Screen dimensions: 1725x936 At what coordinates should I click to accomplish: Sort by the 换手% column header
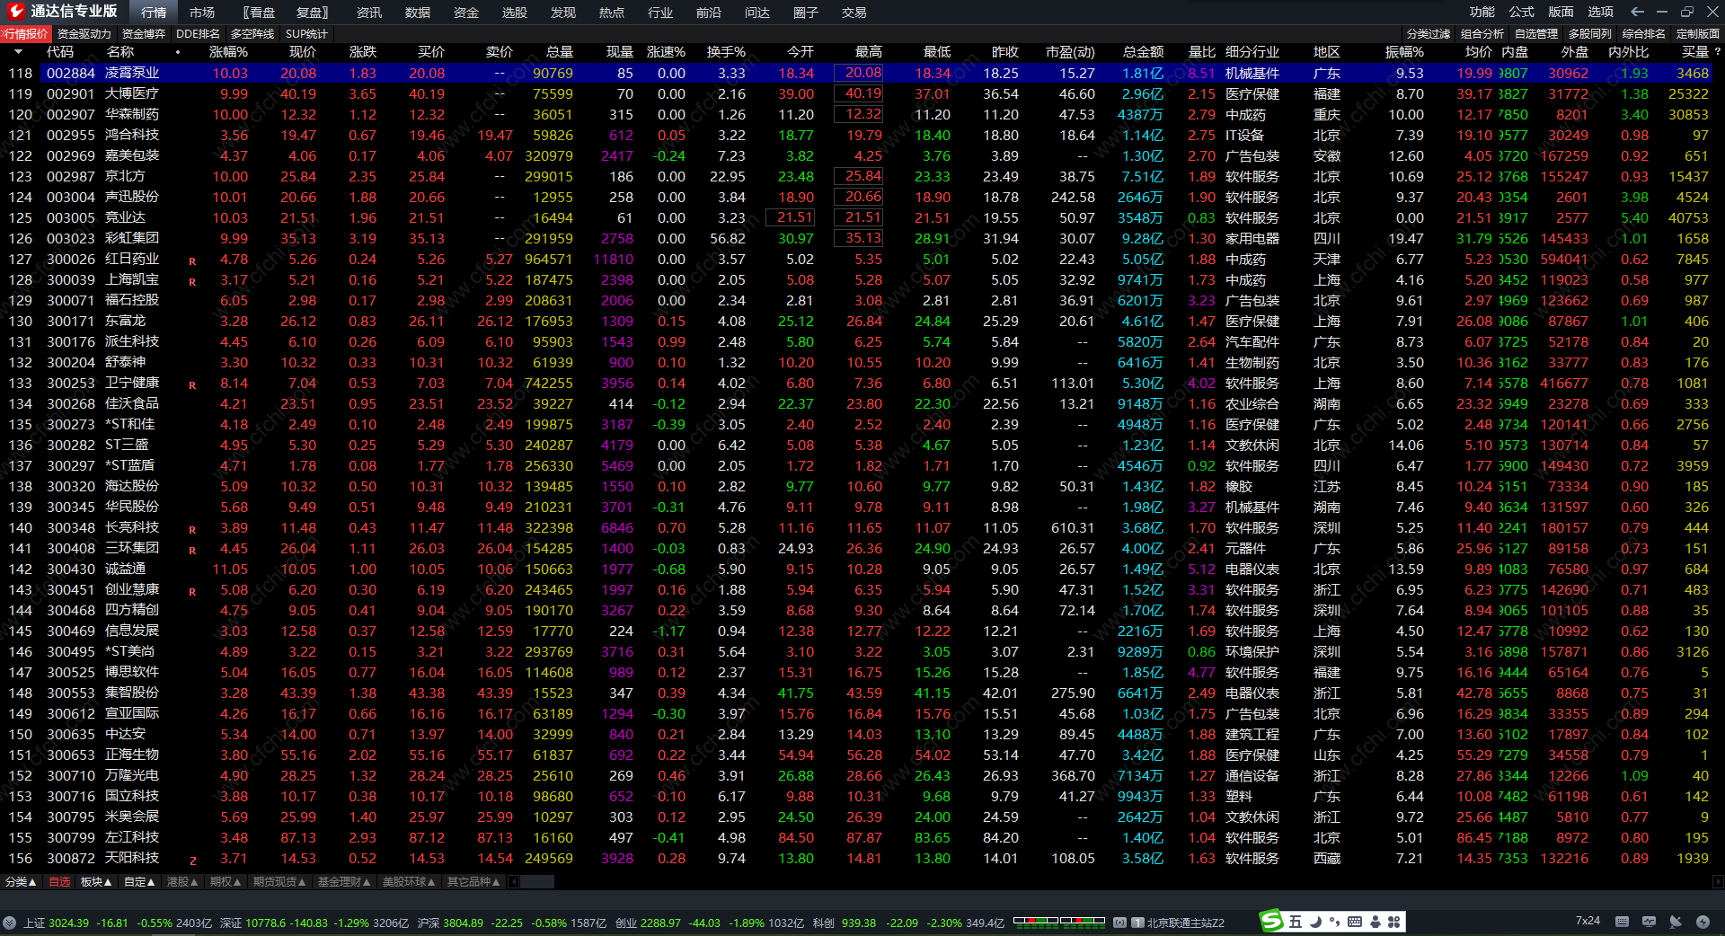click(726, 52)
